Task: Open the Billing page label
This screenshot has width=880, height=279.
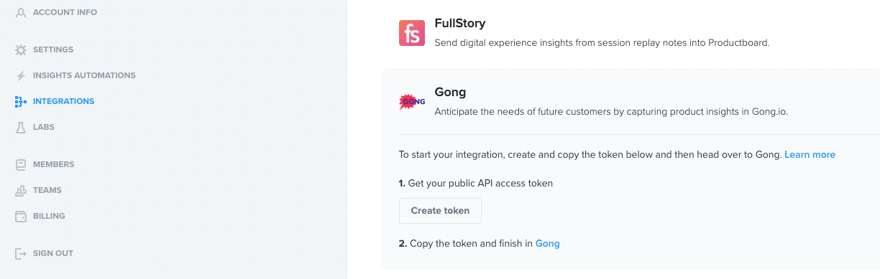Action: point(49,216)
